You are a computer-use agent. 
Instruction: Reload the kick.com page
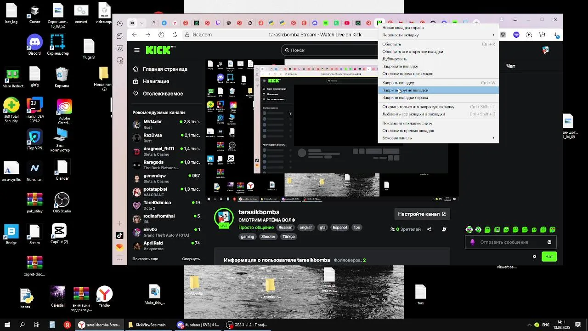tap(175, 34)
